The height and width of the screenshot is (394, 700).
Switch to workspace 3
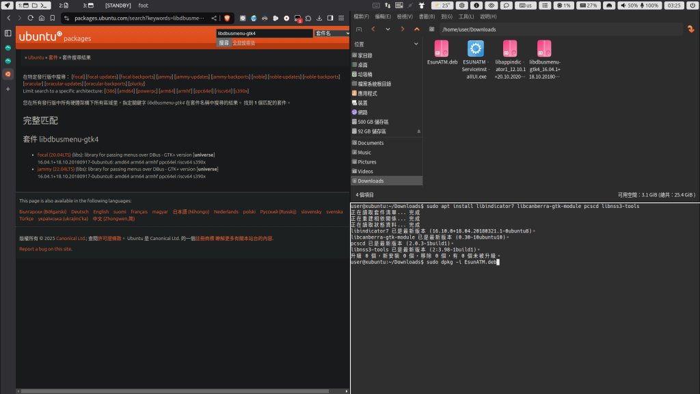[x=88, y=5]
